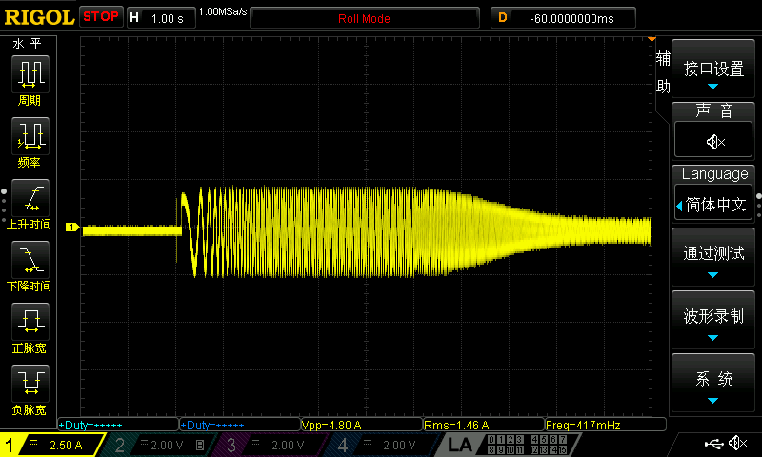The image size is (762, 457).
Task: Change Language setting 简体中文
Action: point(712,204)
